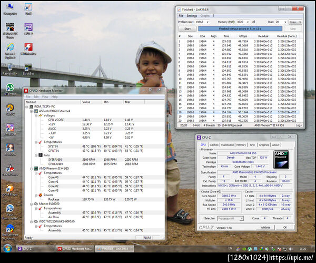Switch to the Mainboard tab in CPU-Z
This screenshot has height=263, width=316.
[x=228, y=145]
